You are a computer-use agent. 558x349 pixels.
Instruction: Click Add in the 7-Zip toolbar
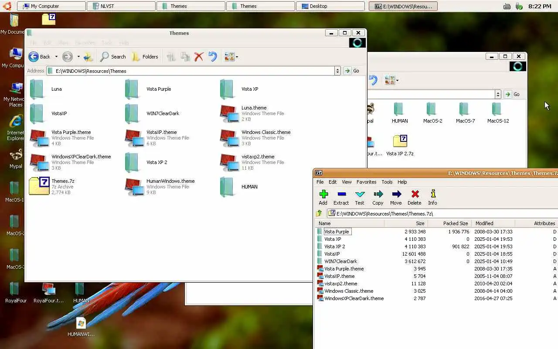(323, 197)
